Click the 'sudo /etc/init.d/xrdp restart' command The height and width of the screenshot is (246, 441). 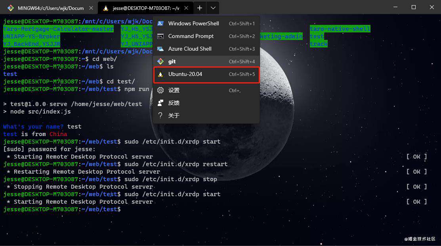[176, 164]
